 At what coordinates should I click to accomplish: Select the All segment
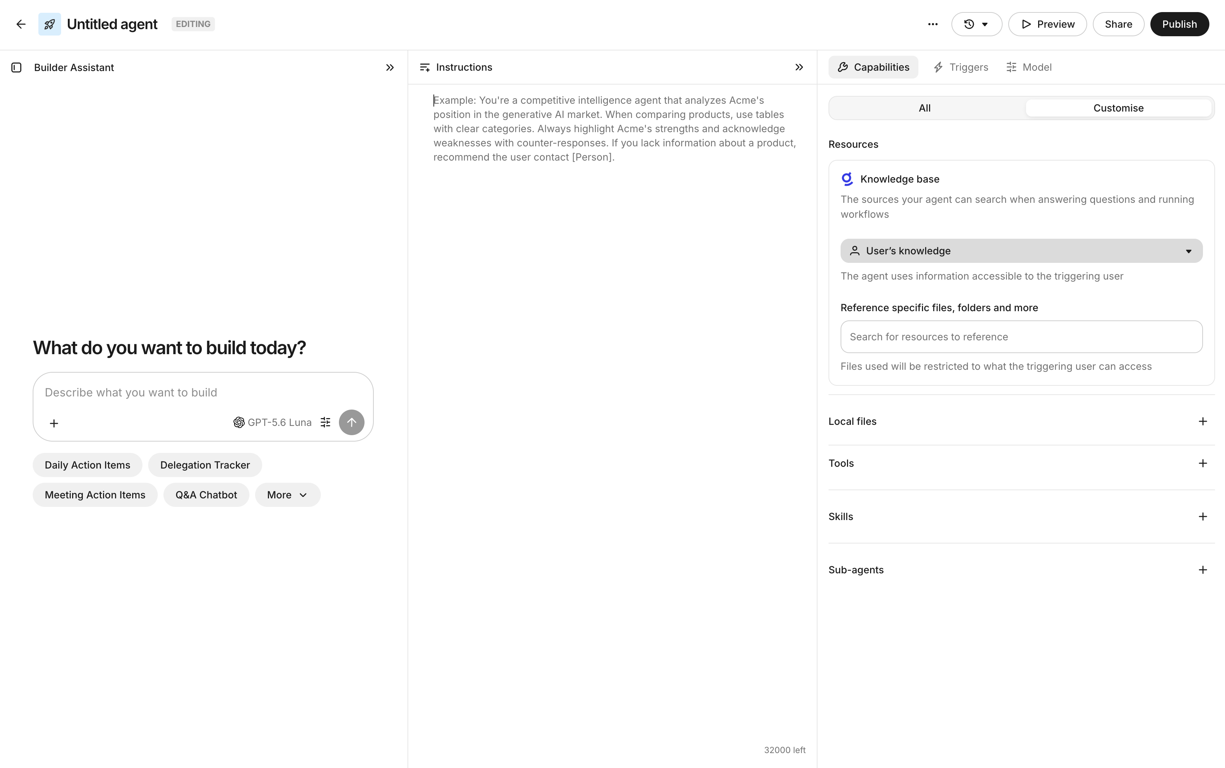point(925,108)
